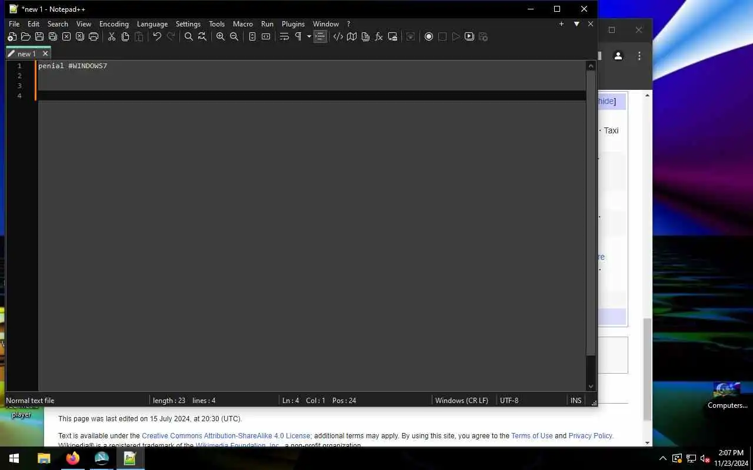
Task: Click the Save All toolbar icon
Action: pos(52,36)
